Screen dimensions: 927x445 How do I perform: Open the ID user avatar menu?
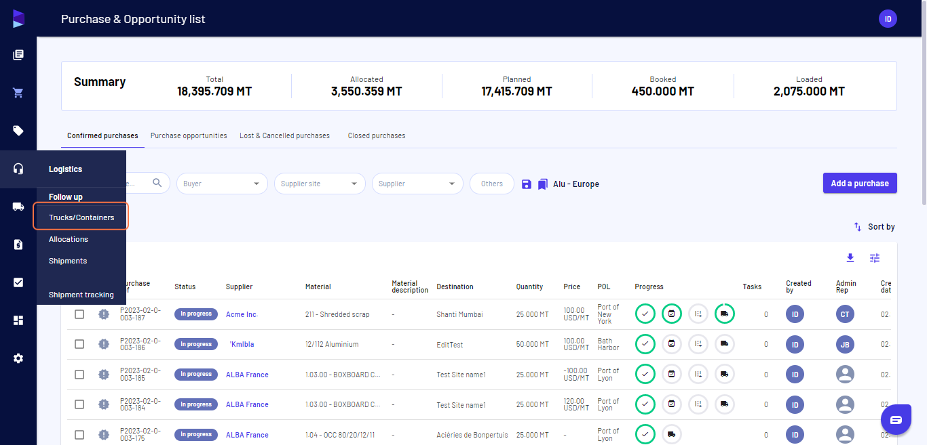pos(888,19)
